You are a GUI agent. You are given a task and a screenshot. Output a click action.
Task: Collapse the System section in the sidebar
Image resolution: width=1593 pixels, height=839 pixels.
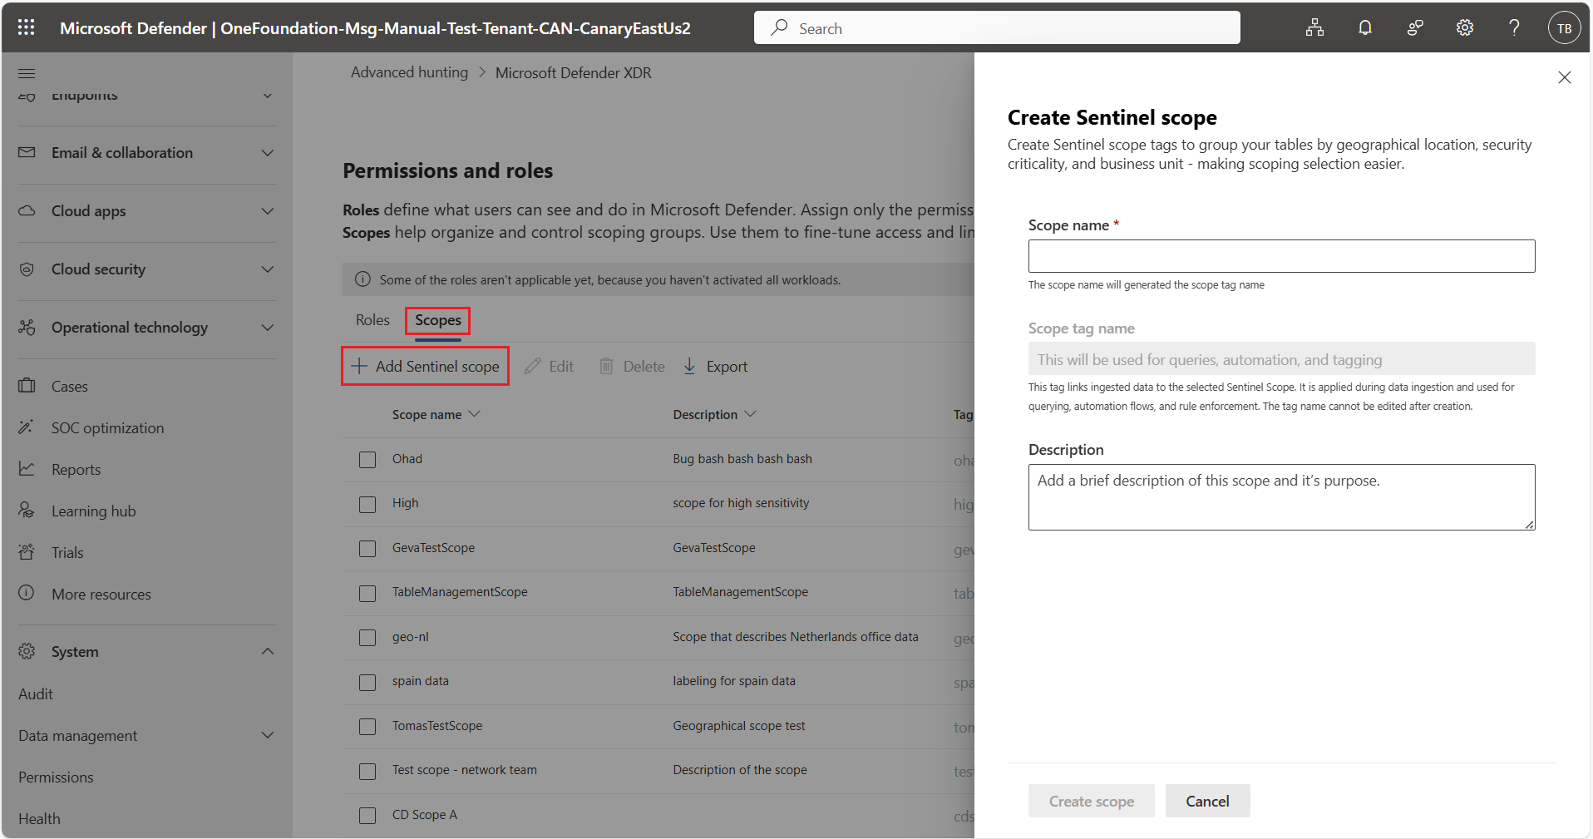point(267,651)
